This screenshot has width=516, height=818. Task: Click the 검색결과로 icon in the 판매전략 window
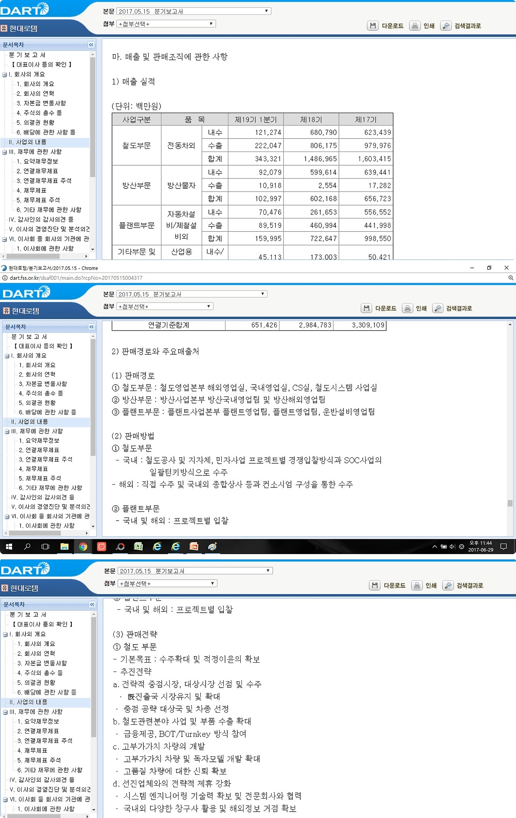[447, 586]
